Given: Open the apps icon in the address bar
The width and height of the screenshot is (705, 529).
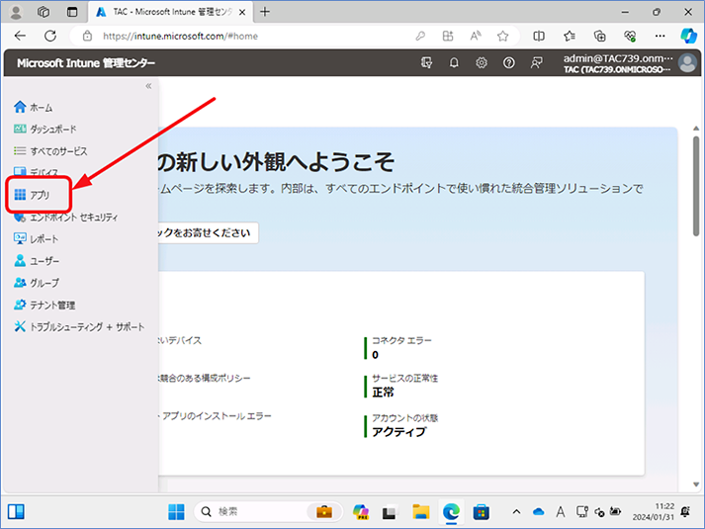Looking at the screenshot, I should click(448, 36).
